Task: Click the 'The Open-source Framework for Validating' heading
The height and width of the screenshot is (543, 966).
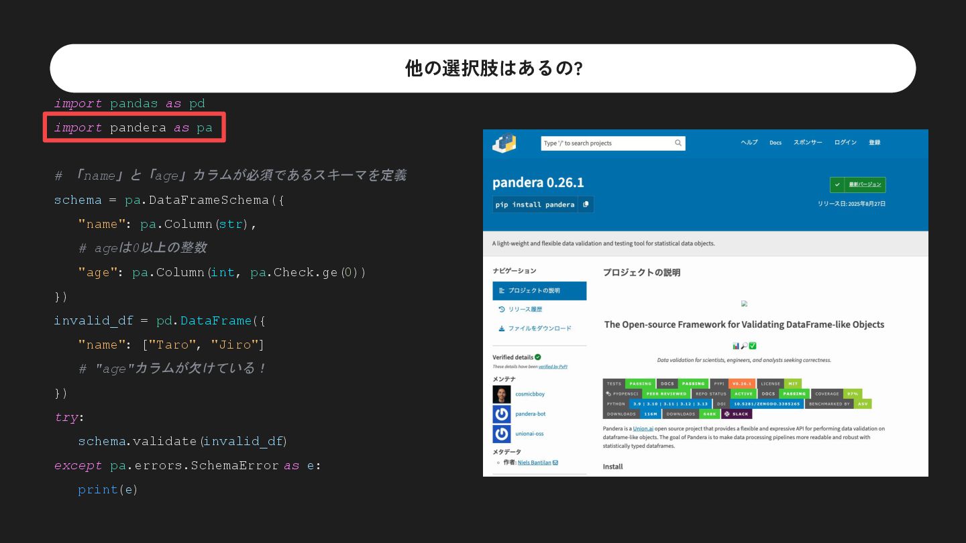Action: 744,324
